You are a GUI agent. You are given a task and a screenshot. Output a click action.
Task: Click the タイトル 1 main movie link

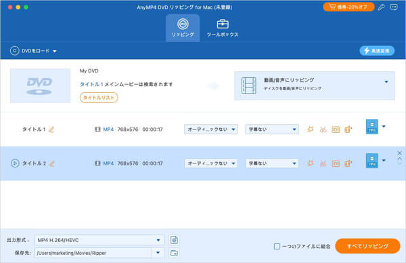click(x=91, y=84)
